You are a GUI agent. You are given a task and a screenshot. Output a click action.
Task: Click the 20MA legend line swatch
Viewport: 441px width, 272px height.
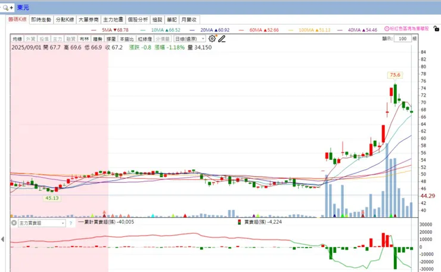click(192, 30)
